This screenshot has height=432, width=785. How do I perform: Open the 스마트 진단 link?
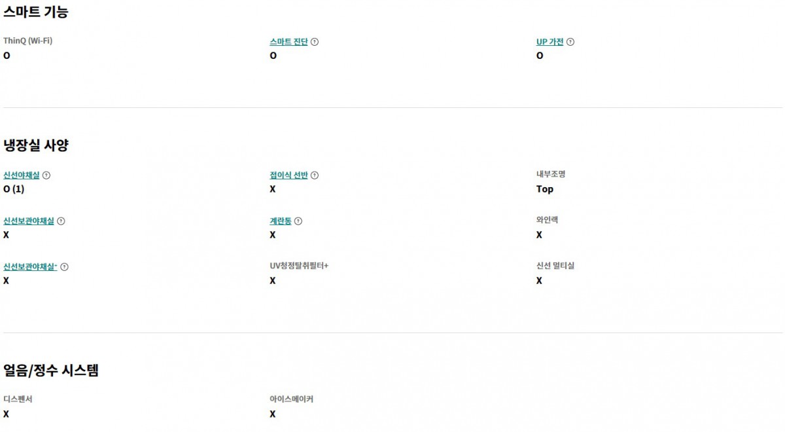[288, 42]
